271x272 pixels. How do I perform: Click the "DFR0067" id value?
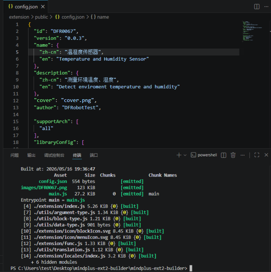(x=63, y=31)
